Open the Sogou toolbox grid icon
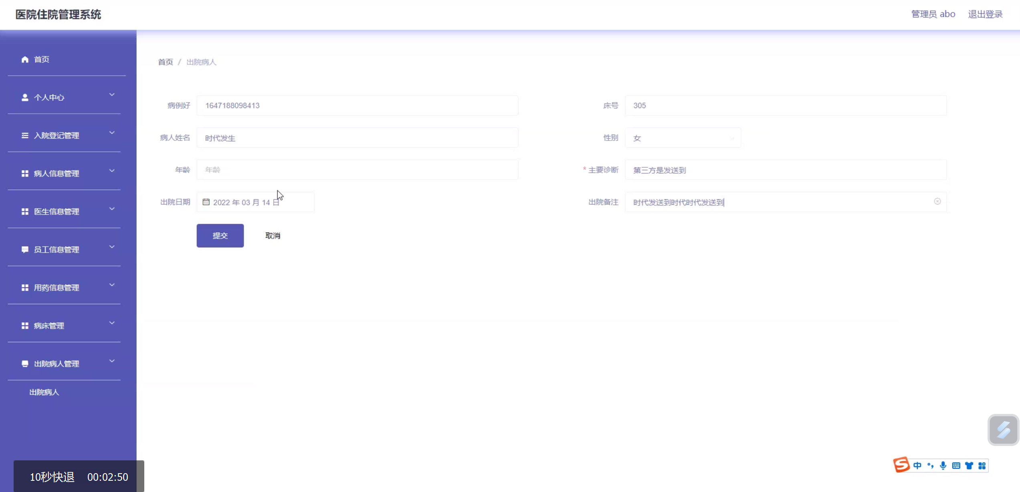Viewport: 1020px width, 492px height. point(982,466)
